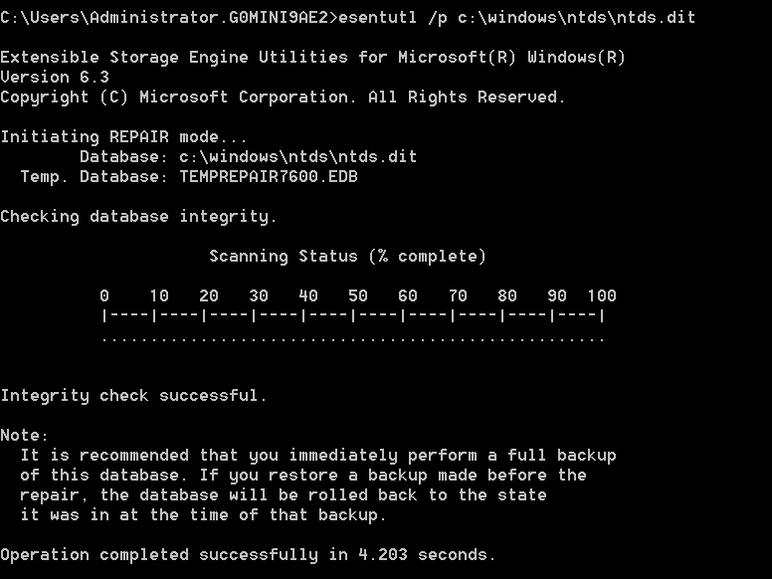Image resolution: width=772 pixels, height=579 pixels.
Task: Click the "it was in at the time" line
Action: [203, 515]
